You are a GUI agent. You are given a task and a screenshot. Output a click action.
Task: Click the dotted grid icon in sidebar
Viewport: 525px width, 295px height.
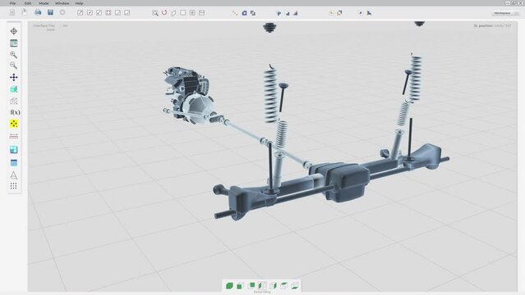[x=14, y=186]
